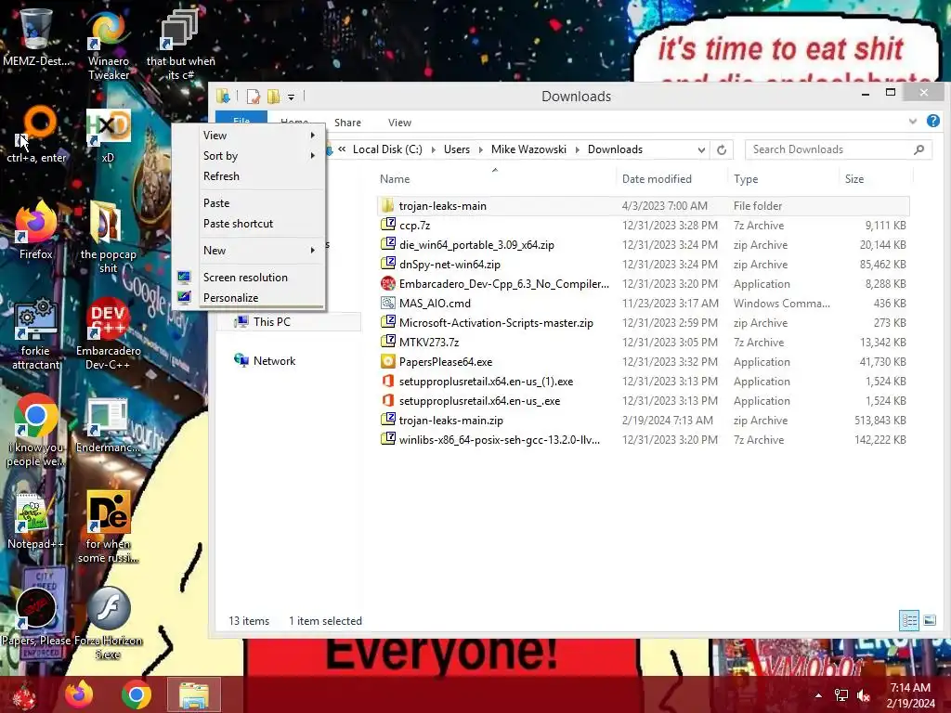
Task: Open the View ribbon tab
Action: tap(399, 123)
